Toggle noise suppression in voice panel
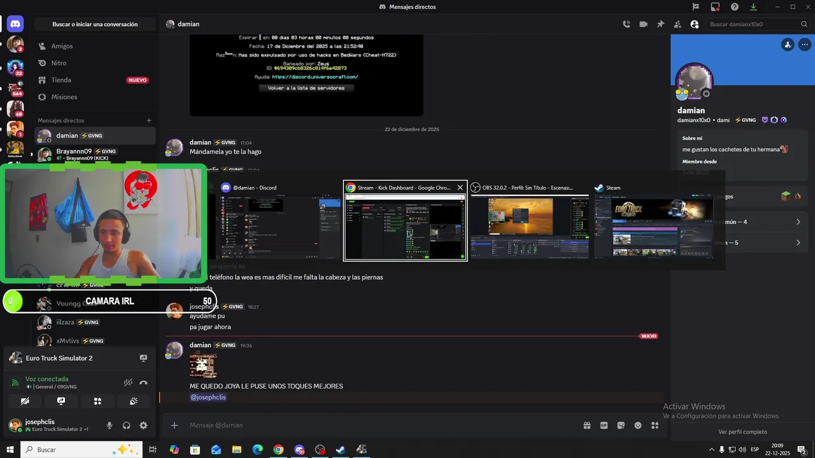This screenshot has width=815, height=458. (128, 382)
